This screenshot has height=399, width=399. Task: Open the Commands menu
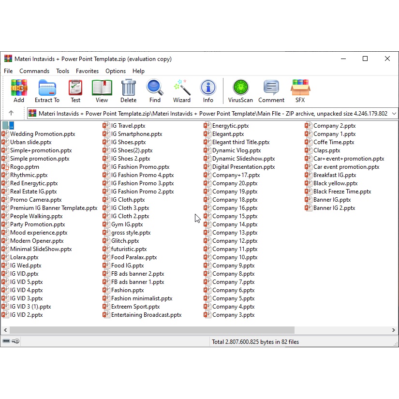click(34, 71)
